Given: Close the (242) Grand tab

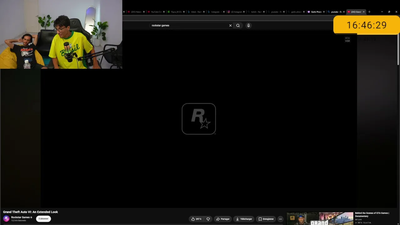Looking at the screenshot, I should point(363,12).
